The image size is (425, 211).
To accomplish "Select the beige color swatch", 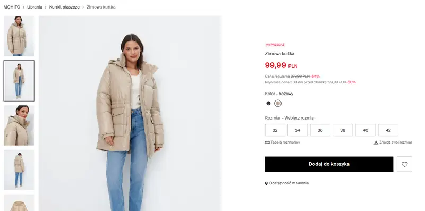I will 277,103.
